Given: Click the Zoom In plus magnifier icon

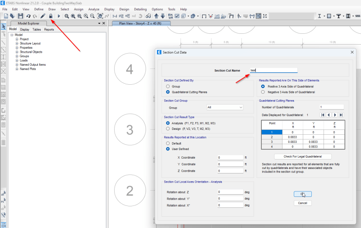Looking at the screenshot, I should pyautogui.click(x=86, y=16).
